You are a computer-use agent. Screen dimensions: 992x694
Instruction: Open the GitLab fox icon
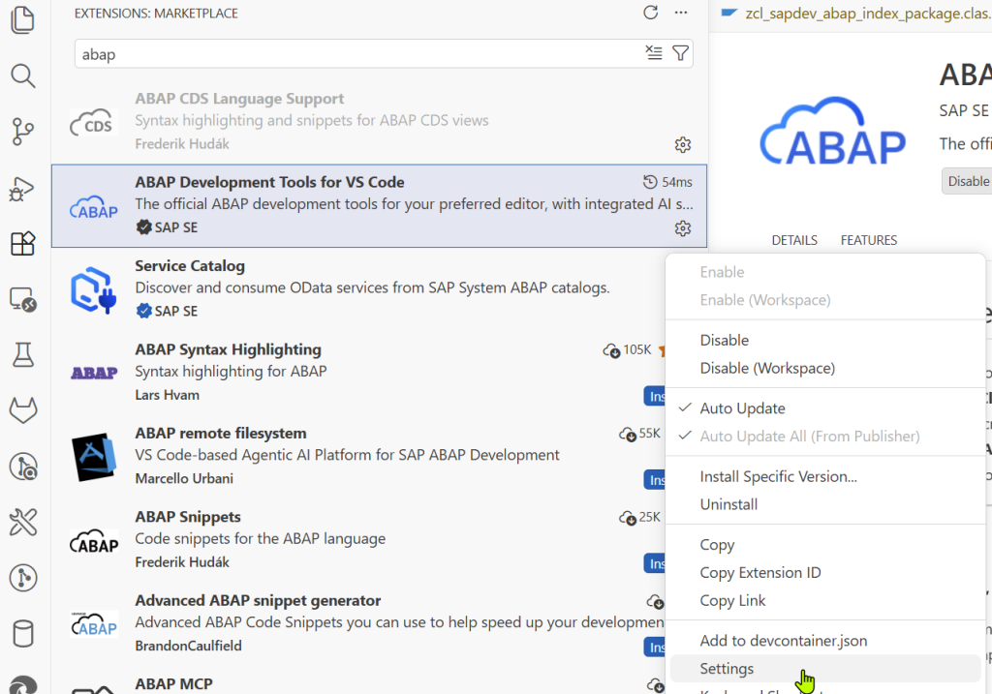click(23, 410)
